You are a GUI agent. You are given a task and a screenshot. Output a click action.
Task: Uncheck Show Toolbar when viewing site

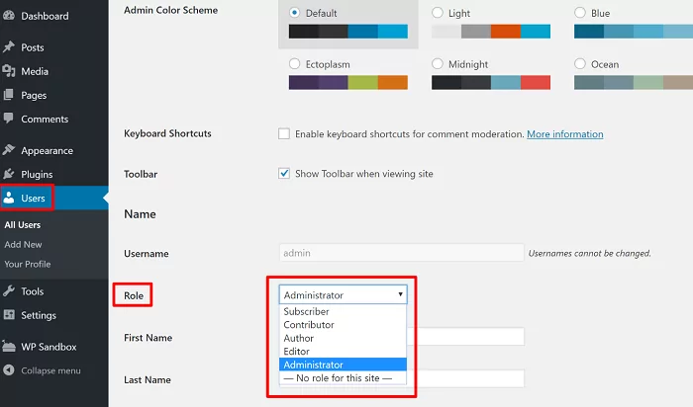284,173
